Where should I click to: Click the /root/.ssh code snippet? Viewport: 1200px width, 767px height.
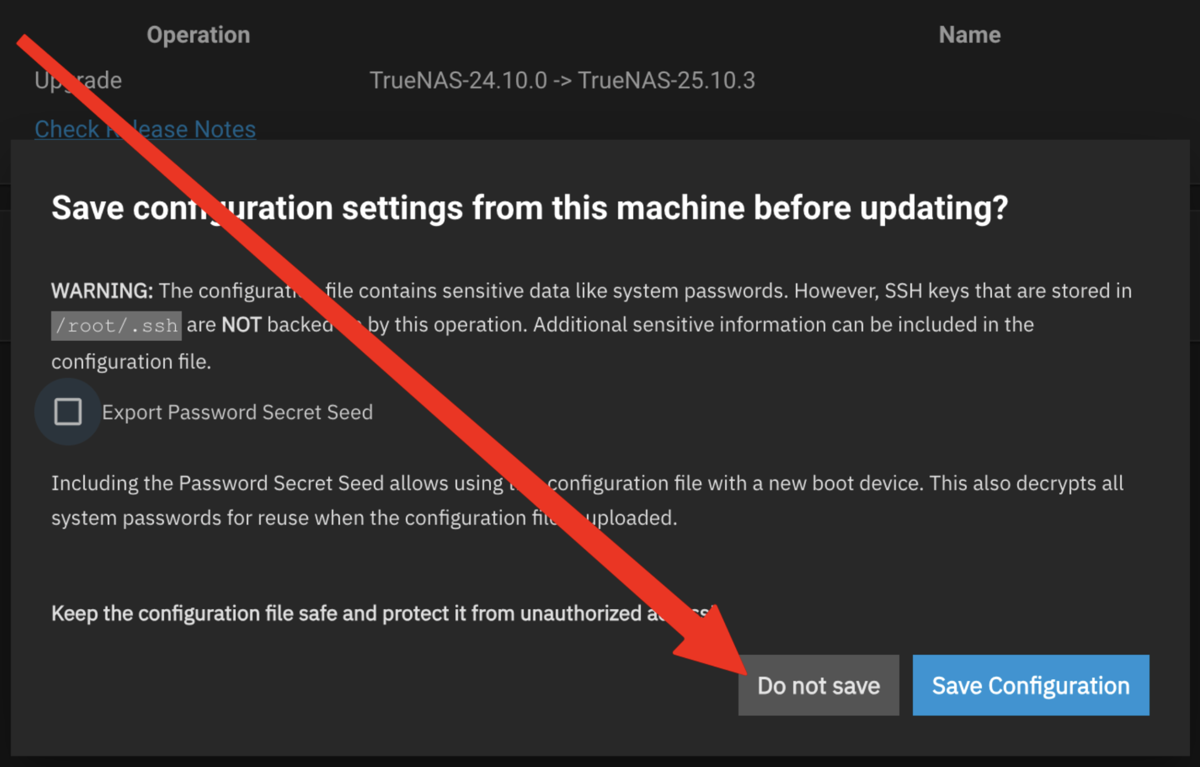116,325
